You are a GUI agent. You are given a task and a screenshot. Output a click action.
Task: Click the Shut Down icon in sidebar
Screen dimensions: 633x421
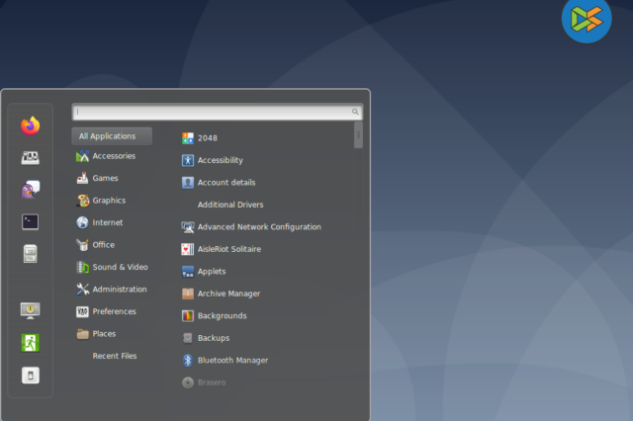point(30,375)
